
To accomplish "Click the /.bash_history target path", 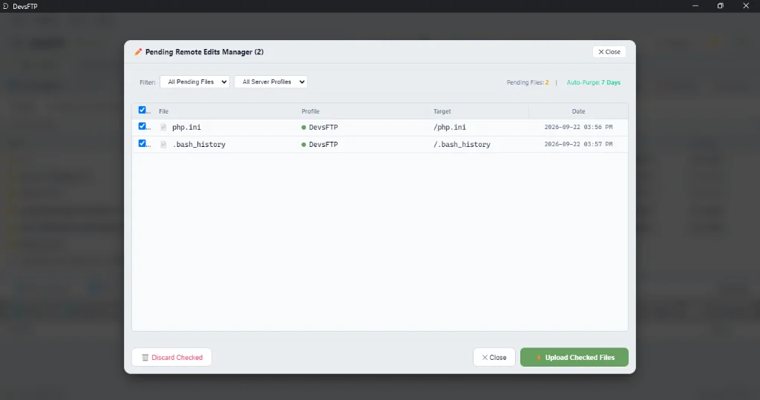I will (462, 145).
